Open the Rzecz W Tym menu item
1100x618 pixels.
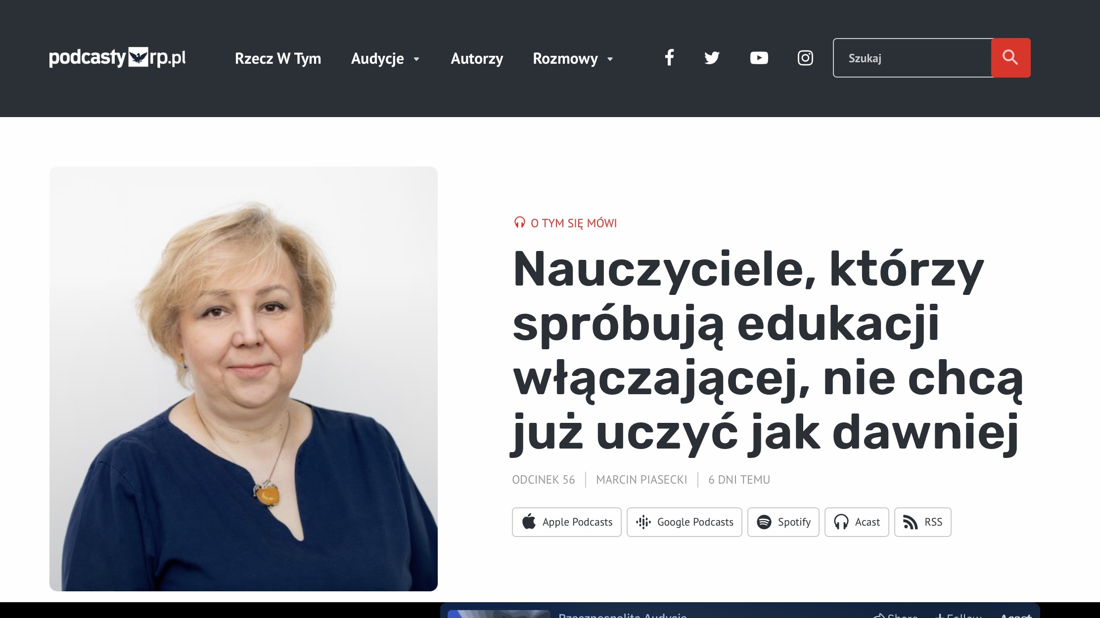[278, 59]
